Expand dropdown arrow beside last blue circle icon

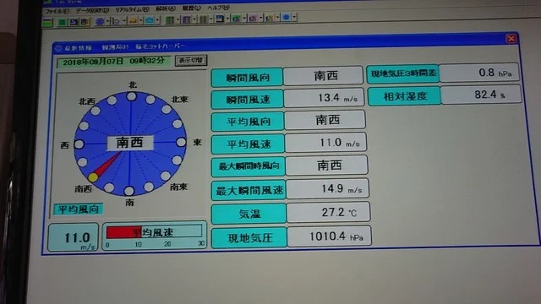point(295,17)
